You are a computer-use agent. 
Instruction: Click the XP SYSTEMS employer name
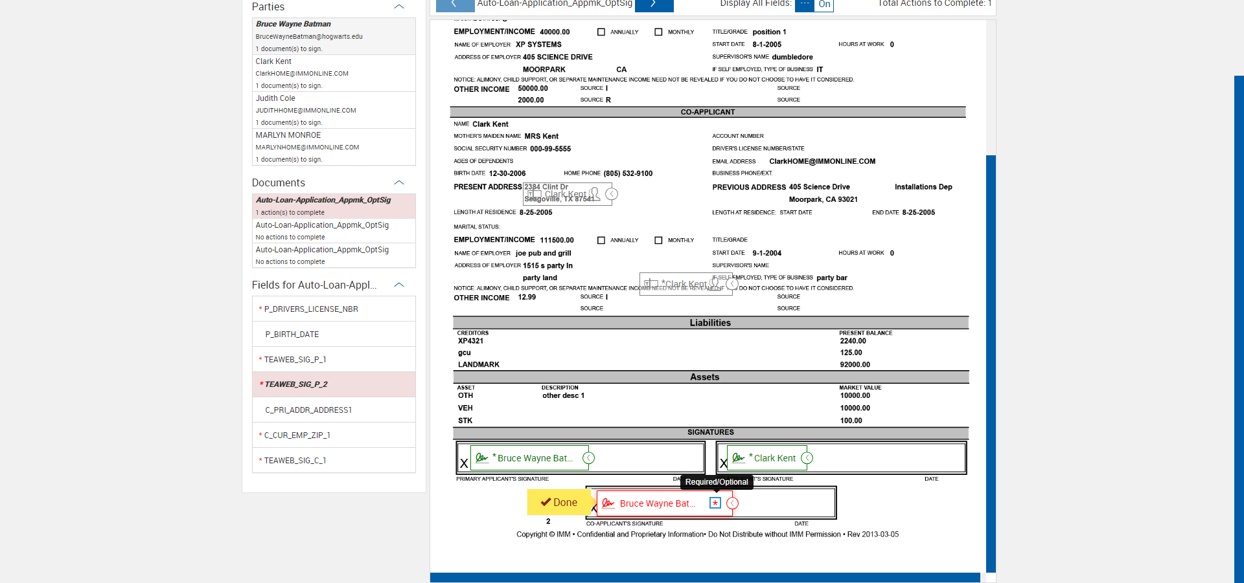point(538,45)
